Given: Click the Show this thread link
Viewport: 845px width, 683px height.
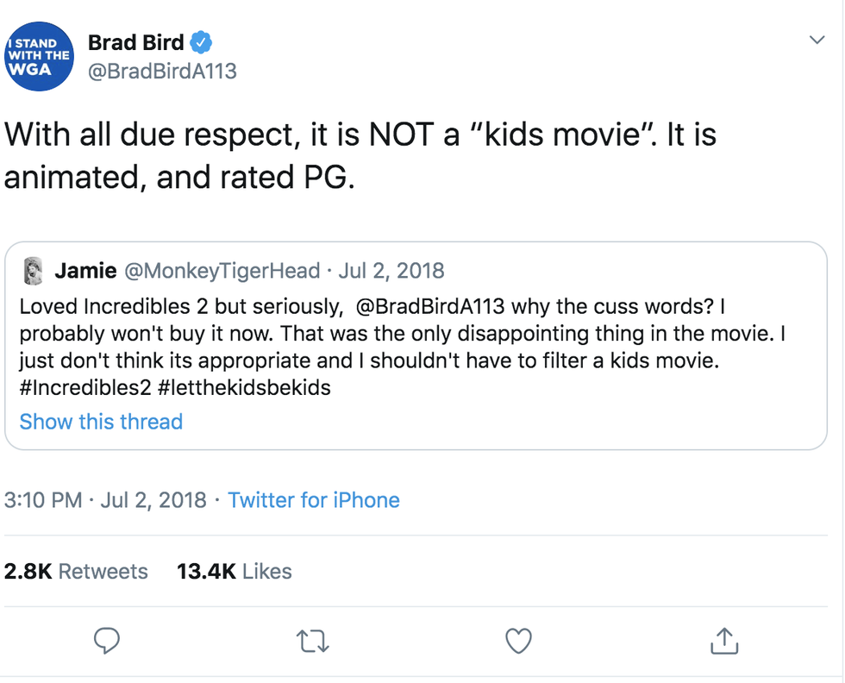Looking at the screenshot, I should pyautogui.click(x=101, y=422).
